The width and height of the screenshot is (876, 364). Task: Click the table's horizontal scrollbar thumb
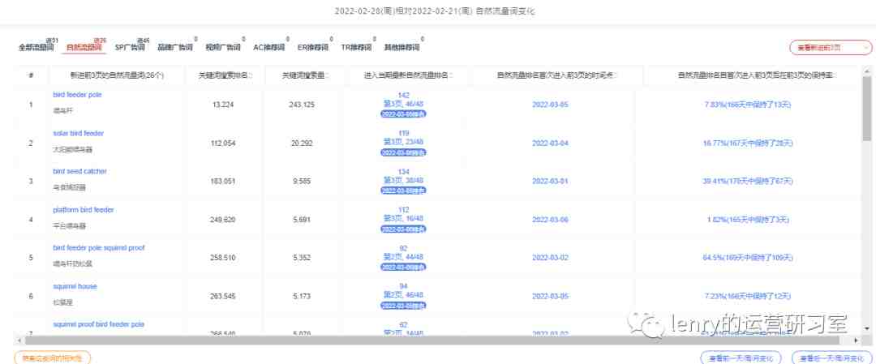pos(432,340)
